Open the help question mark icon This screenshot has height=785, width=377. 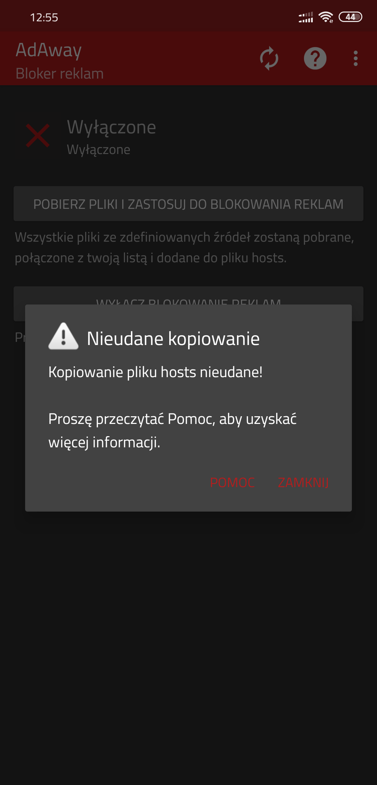pyautogui.click(x=315, y=58)
